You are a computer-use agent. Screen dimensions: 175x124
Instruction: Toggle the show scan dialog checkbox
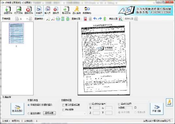point(63,105)
